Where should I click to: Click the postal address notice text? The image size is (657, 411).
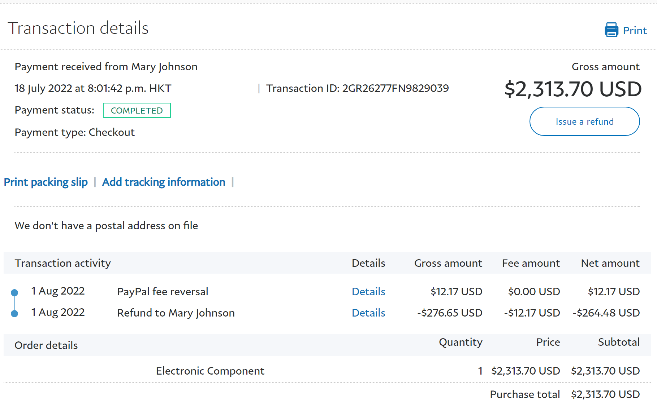click(x=106, y=226)
